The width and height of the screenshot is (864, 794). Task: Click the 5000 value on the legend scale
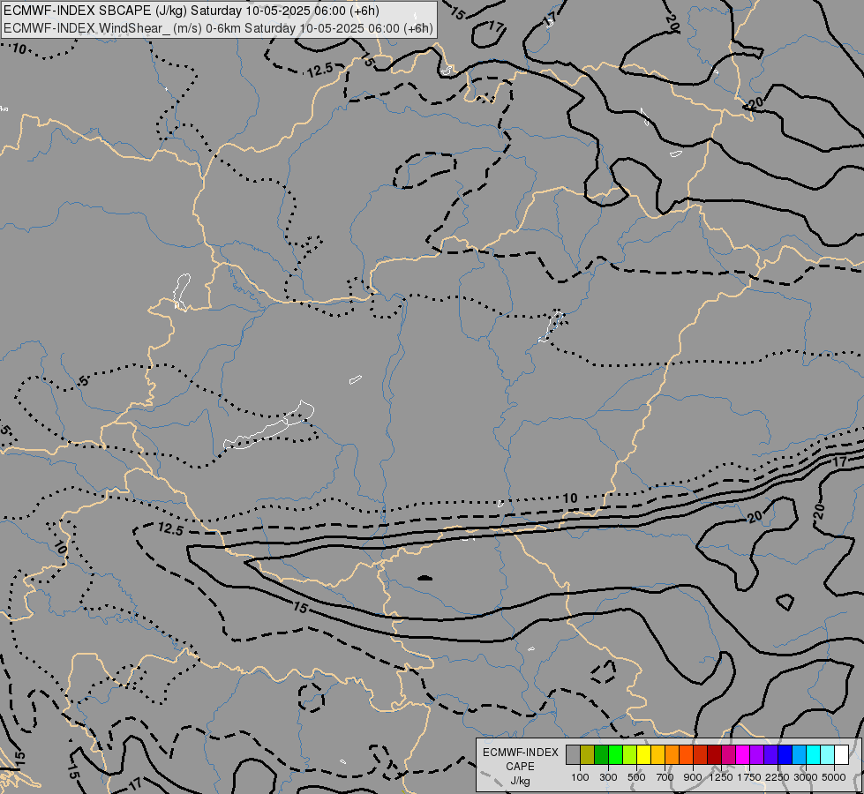(x=834, y=777)
